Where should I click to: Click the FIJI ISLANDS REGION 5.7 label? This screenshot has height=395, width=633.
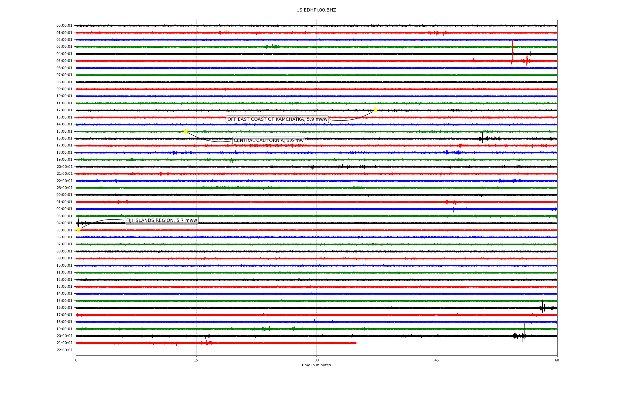pyautogui.click(x=162, y=221)
